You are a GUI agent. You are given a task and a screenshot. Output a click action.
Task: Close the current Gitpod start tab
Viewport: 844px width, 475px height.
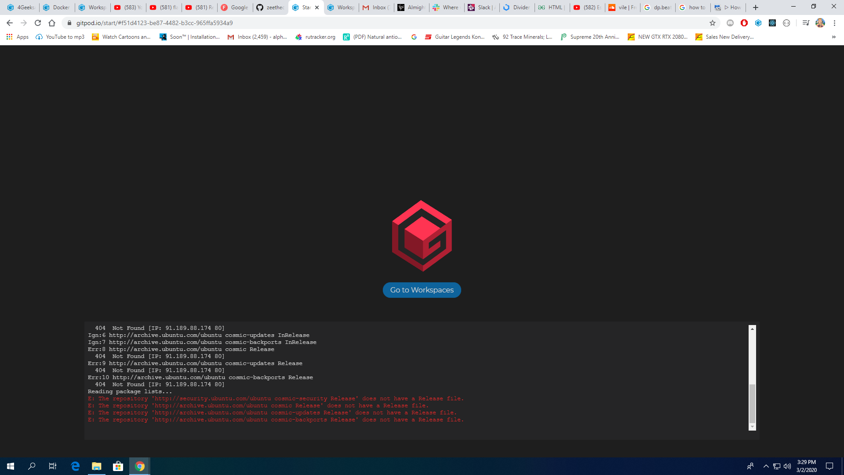pyautogui.click(x=317, y=7)
